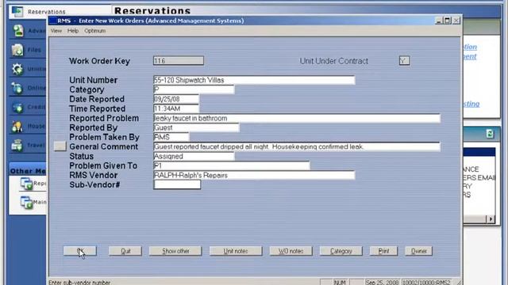
Task: Click the Show other button
Action: coord(175,251)
